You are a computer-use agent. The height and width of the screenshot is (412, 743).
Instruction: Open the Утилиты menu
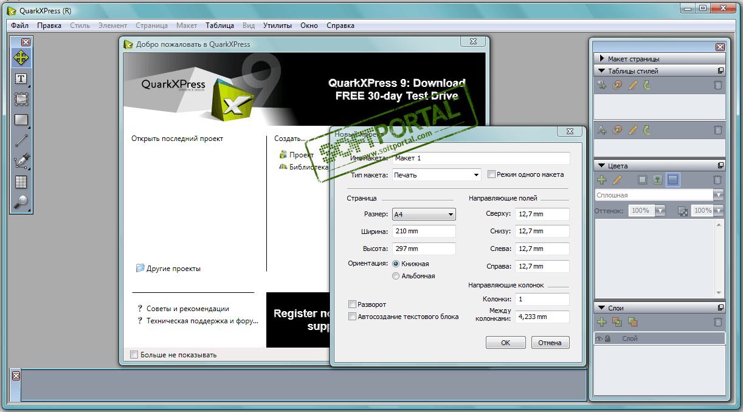click(277, 26)
